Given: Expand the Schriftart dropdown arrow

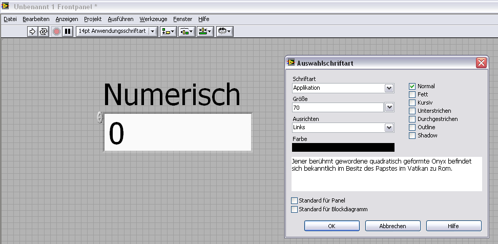Looking at the screenshot, I should coord(389,88).
